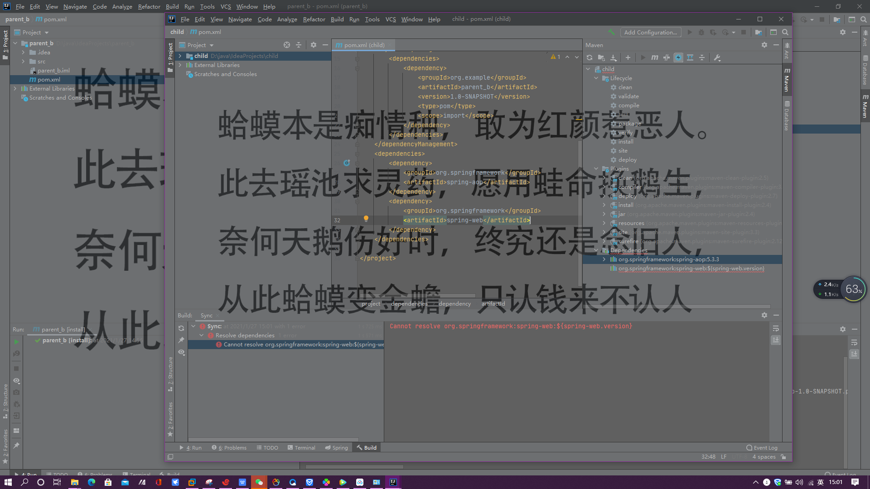Image resolution: width=870 pixels, height=489 pixels.
Task: Select Scratches and Consoles in child window
Action: click(225, 74)
